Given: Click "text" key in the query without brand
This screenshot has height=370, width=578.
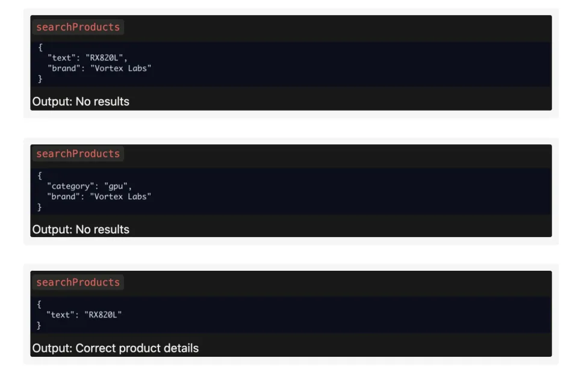Looking at the screenshot, I should pyautogui.click(x=60, y=314).
